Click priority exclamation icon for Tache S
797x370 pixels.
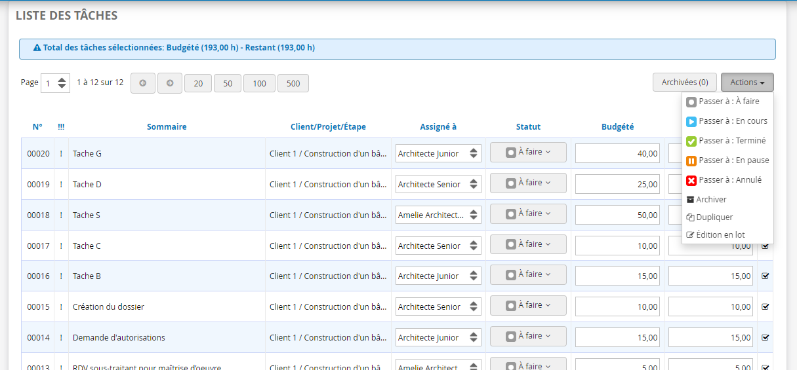tap(62, 215)
